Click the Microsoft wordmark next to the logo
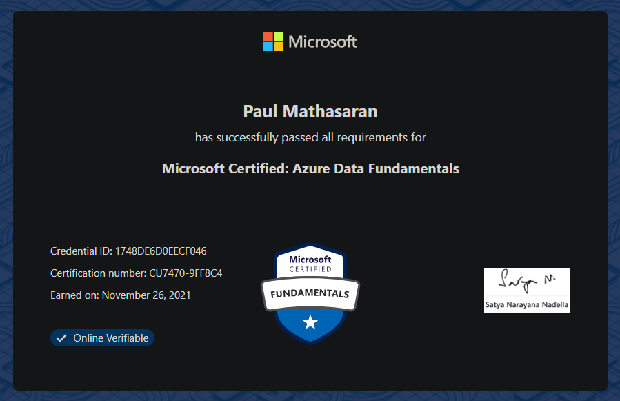 pyautogui.click(x=323, y=41)
